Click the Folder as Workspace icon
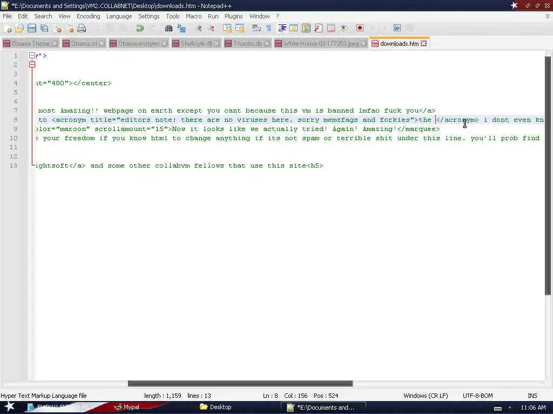 point(331,28)
